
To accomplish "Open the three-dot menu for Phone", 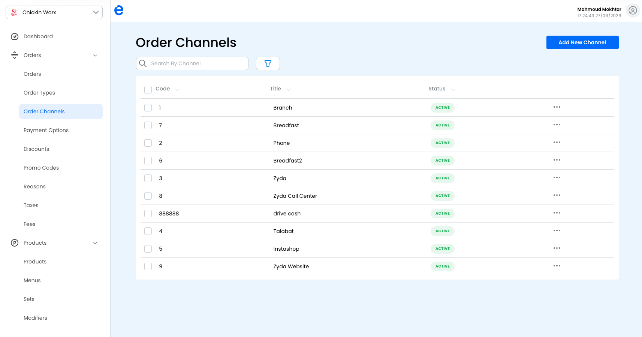I will point(557,142).
